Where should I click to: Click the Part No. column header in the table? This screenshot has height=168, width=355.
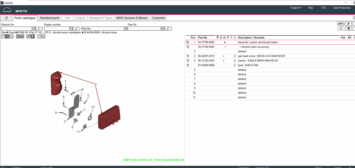tap(203, 38)
